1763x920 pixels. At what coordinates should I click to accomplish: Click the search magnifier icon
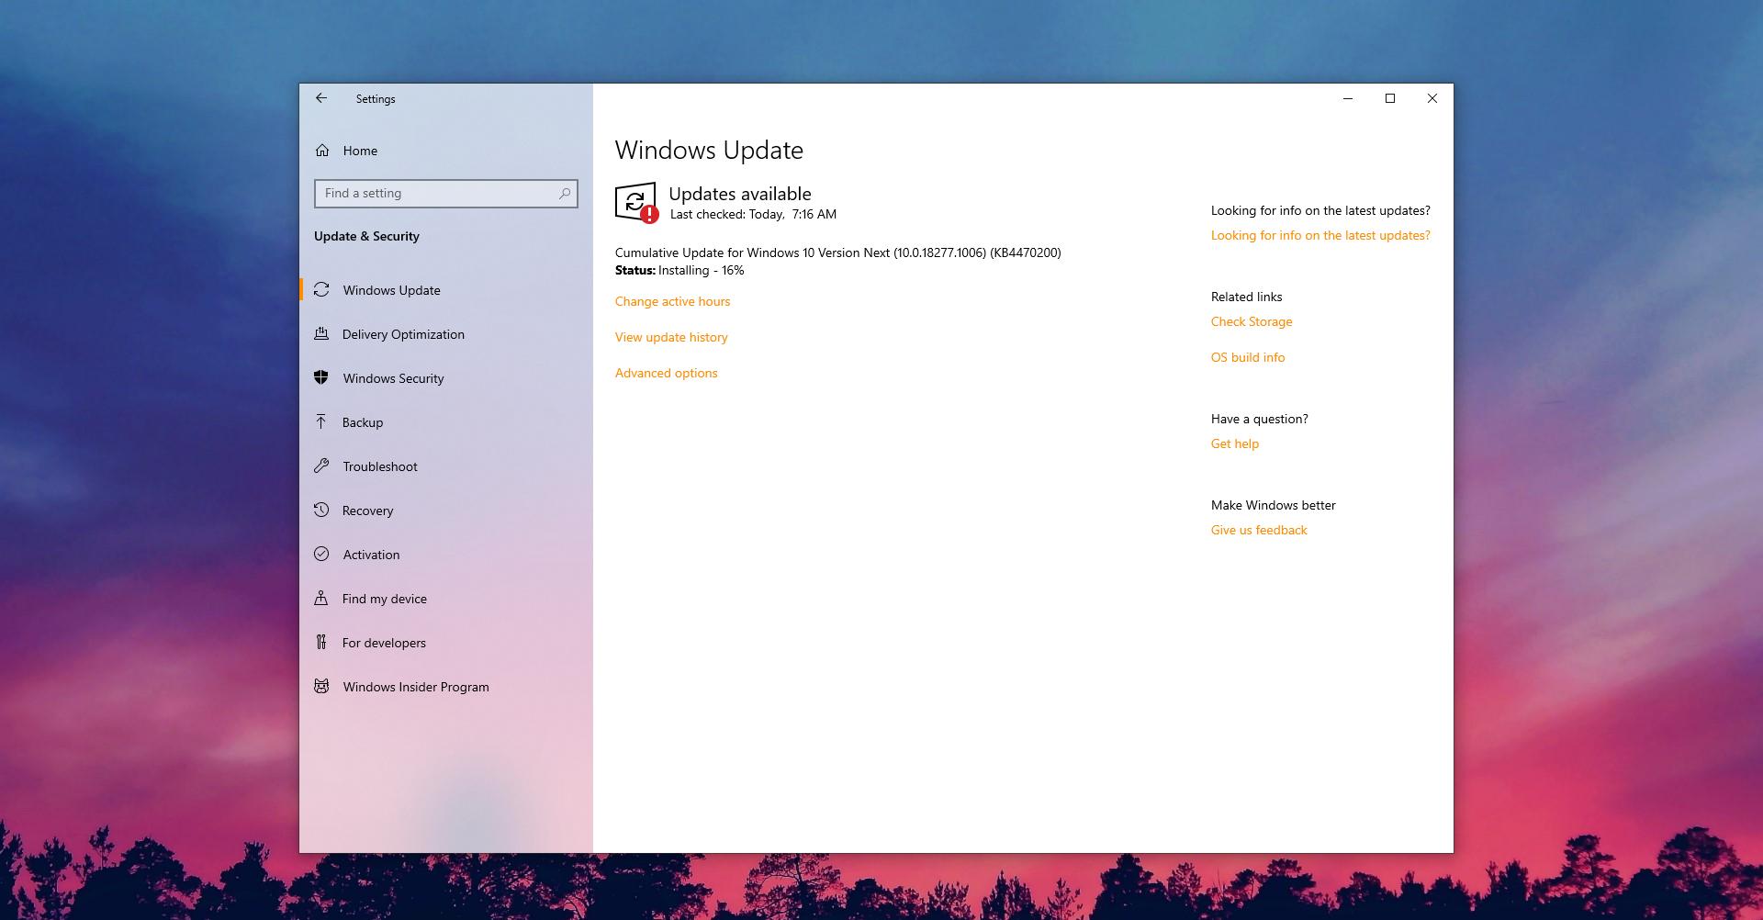point(565,193)
